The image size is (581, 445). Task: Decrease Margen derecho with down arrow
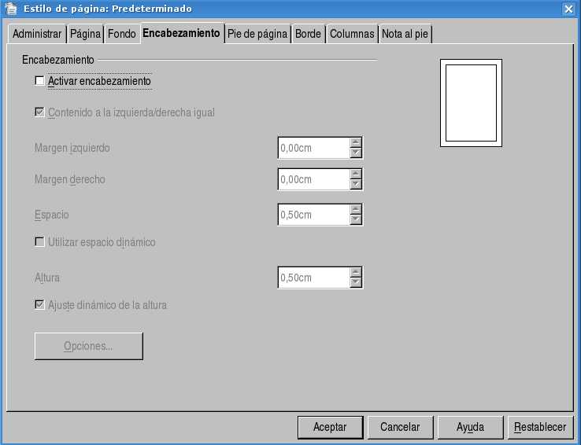356,185
